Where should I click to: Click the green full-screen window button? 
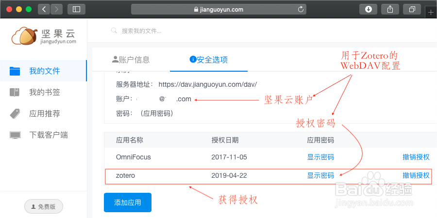(29, 9)
